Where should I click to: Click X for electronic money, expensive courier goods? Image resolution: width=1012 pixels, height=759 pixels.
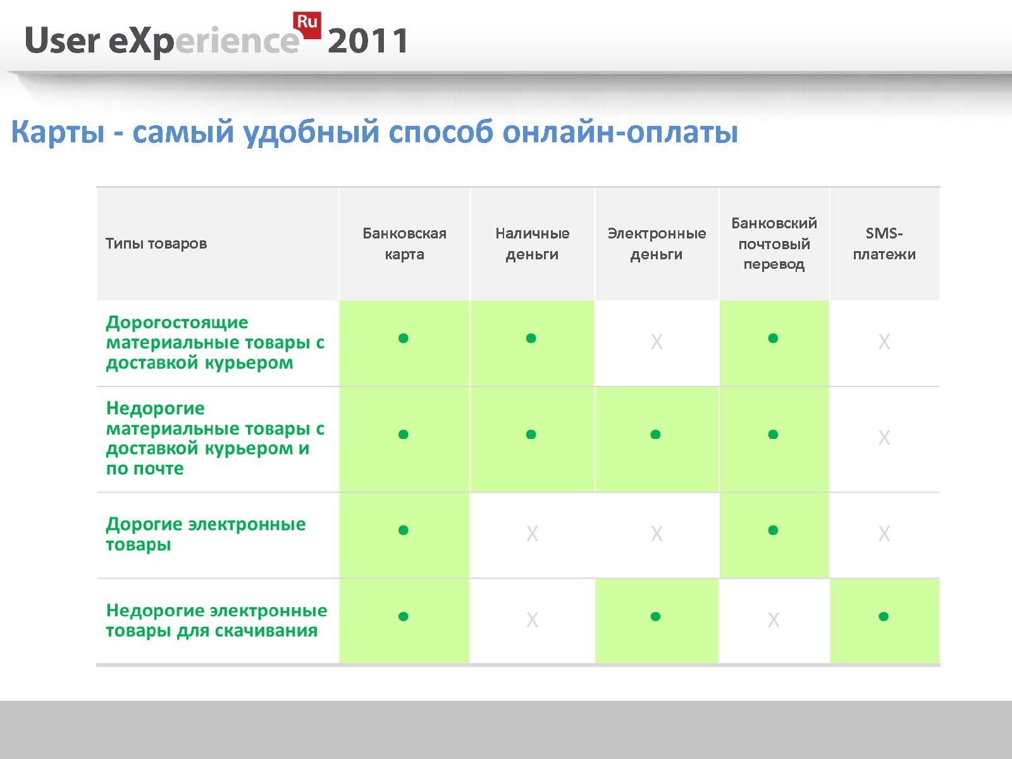[657, 342]
